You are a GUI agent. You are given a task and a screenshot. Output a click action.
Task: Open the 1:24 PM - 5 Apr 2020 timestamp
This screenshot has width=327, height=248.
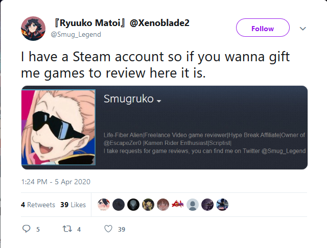[x=56, y=182]
